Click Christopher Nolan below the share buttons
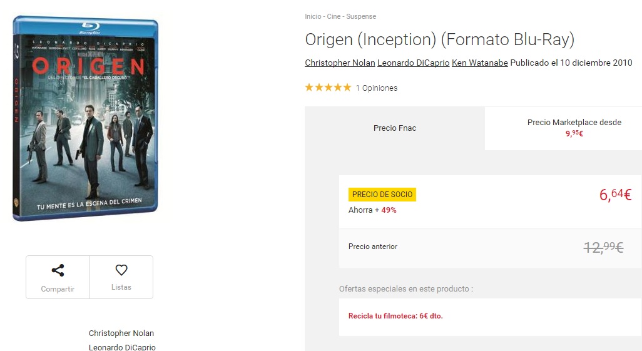 121,333
